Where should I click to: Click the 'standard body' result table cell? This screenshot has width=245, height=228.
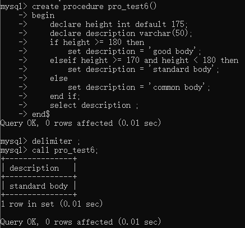tap(39, 186)
